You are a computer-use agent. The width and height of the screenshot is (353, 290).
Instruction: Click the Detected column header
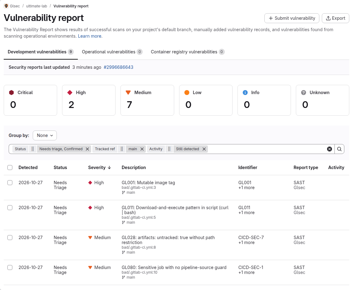(28, 168)
